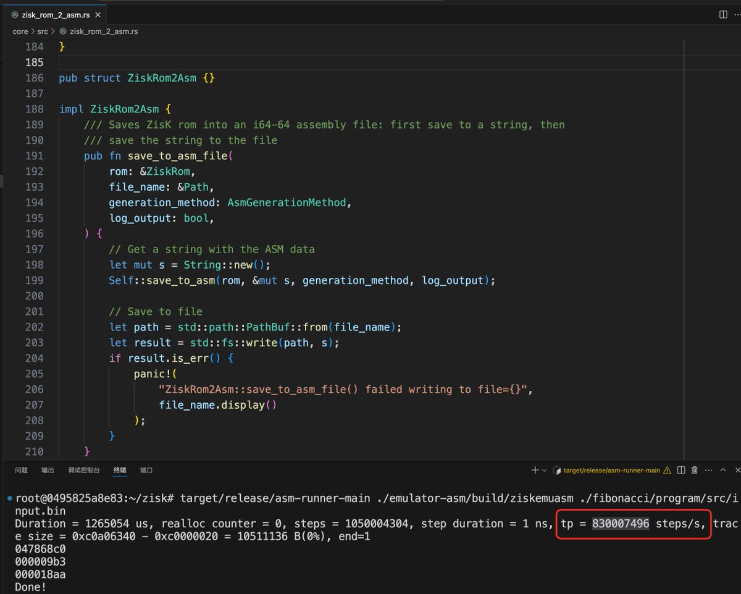Select the zisk_rom_2_asm.rs editor tab
The width and height of the screenshot is (741, 594).
coord(56,14)
